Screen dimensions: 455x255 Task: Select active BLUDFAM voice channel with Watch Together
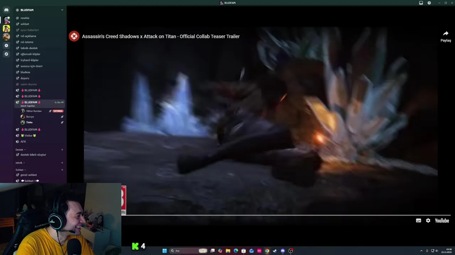[x=39, y=104]
